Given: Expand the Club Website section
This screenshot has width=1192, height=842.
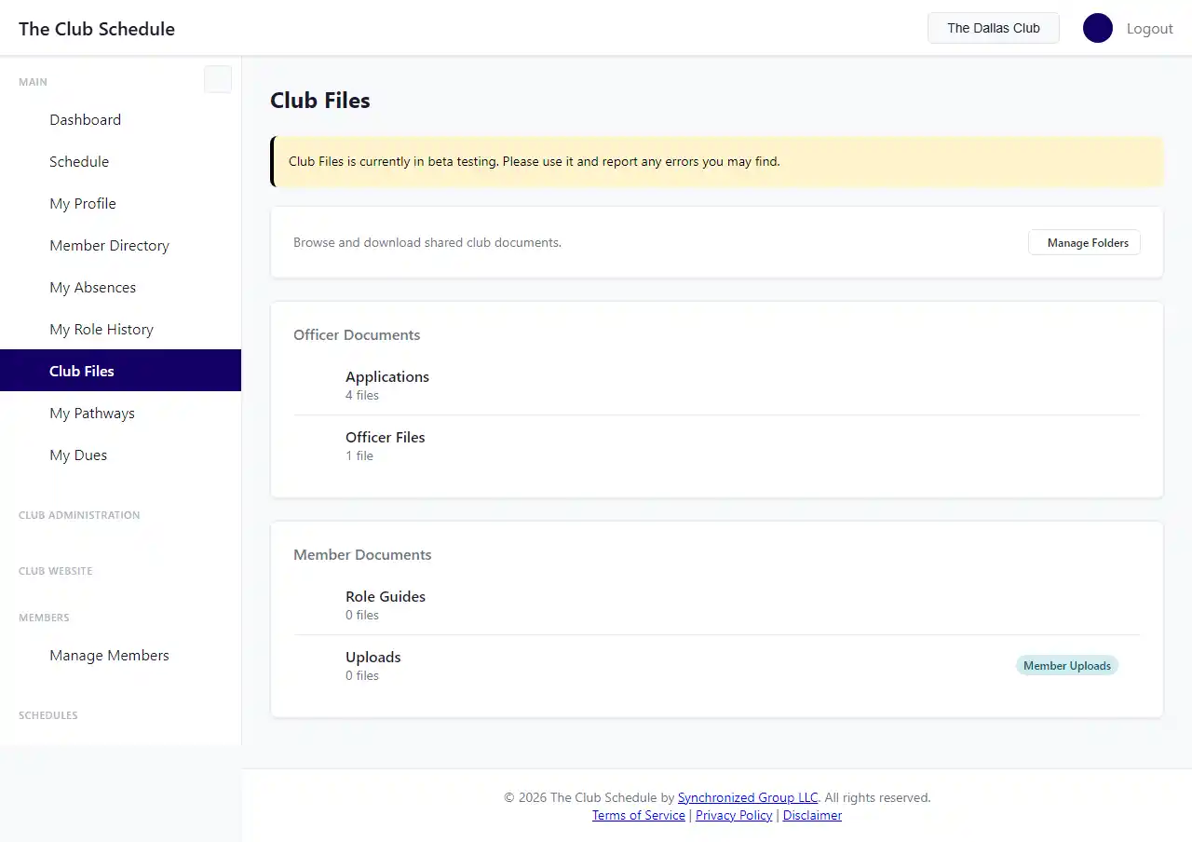Looking at the screenshot, I should pos(56,571).
